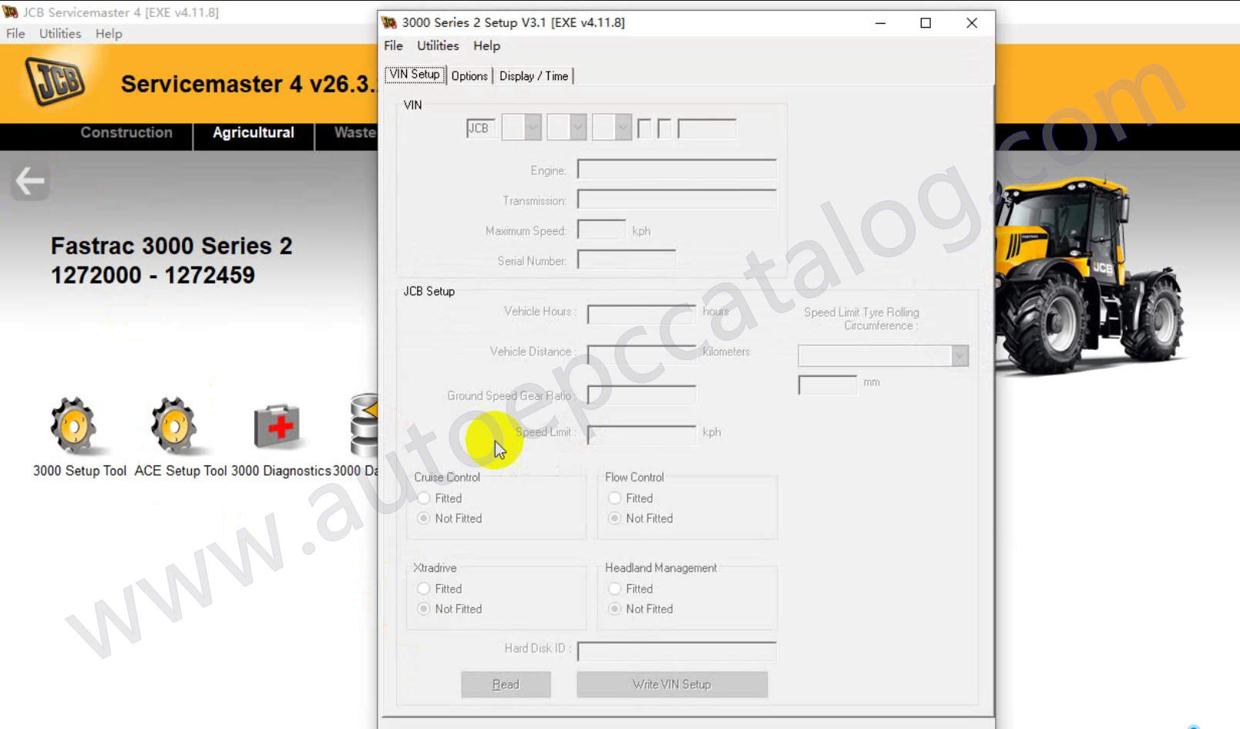Expand the third VIN dropdown
Screen dimensions: 1240x729
coord(623,128)
